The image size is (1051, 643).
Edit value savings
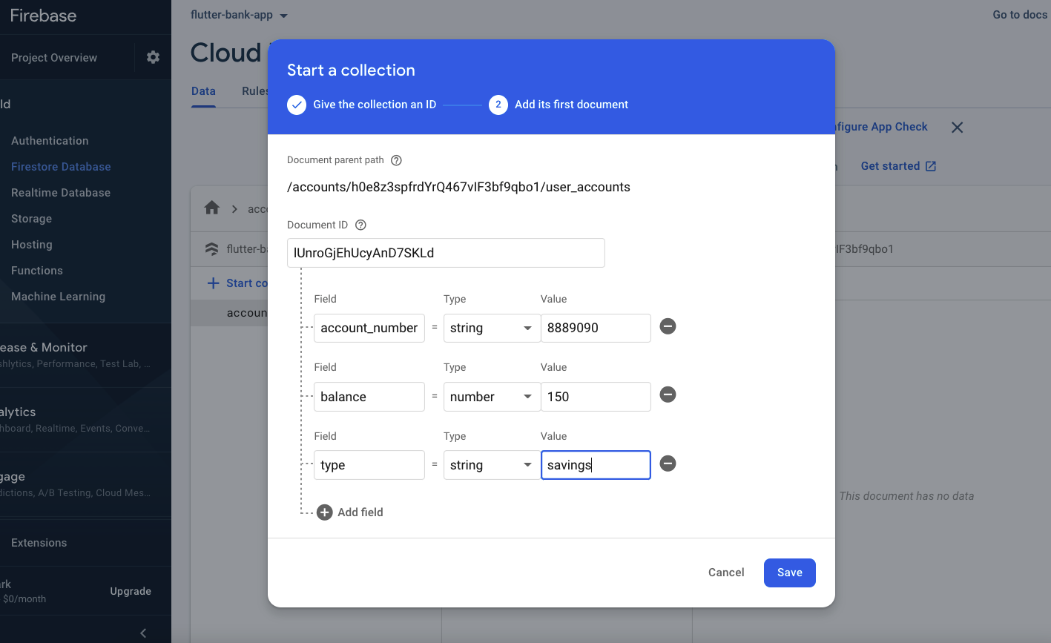coord(596,465)
